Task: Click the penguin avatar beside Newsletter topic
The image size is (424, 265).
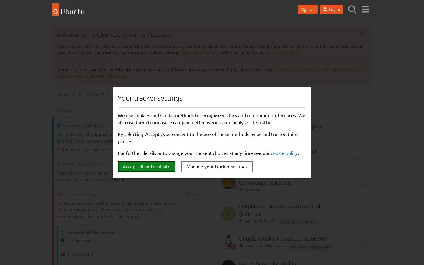Action: (228, 242)
